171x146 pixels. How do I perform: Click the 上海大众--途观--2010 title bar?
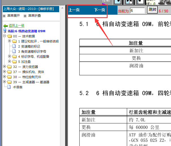coord(31,9)
